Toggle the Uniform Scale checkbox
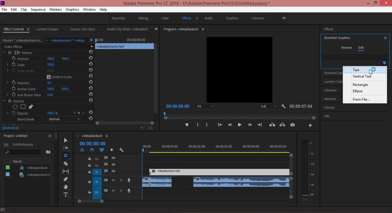Screen dimensions: 392x213 tap(49, 77)
